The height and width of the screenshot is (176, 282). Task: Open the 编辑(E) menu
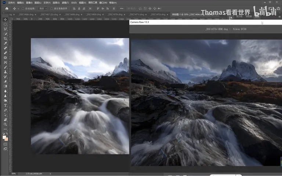[20, 3]
